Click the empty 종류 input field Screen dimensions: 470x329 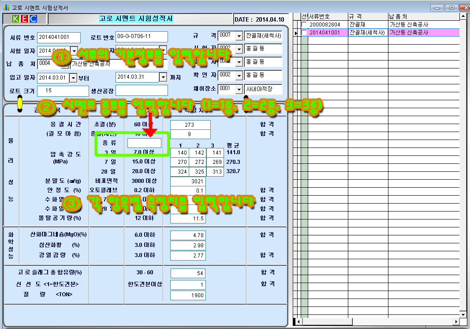coord(144,143)
